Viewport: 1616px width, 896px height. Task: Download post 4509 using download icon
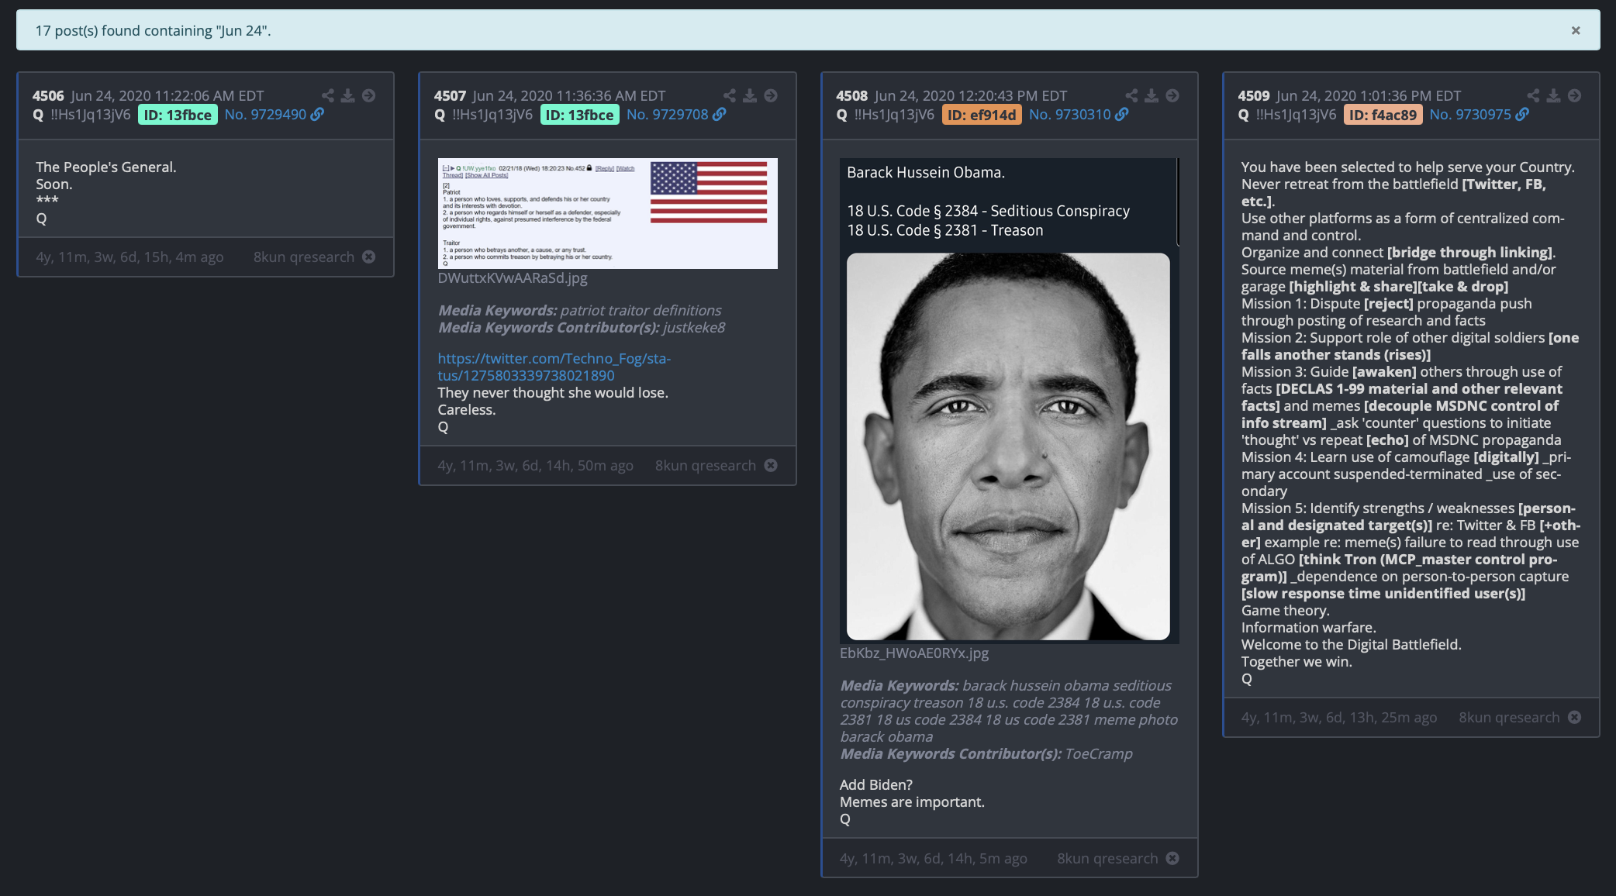click(x=1554, y=95)
